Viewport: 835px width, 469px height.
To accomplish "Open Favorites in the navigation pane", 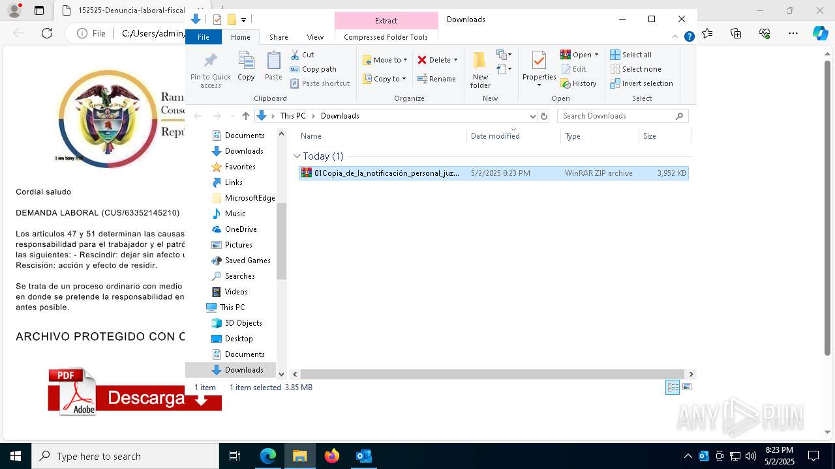I will coord(239,167).
